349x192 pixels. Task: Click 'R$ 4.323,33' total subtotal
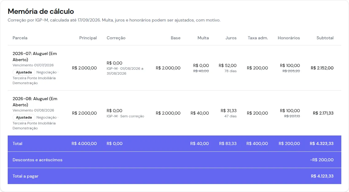pos(322,143)
